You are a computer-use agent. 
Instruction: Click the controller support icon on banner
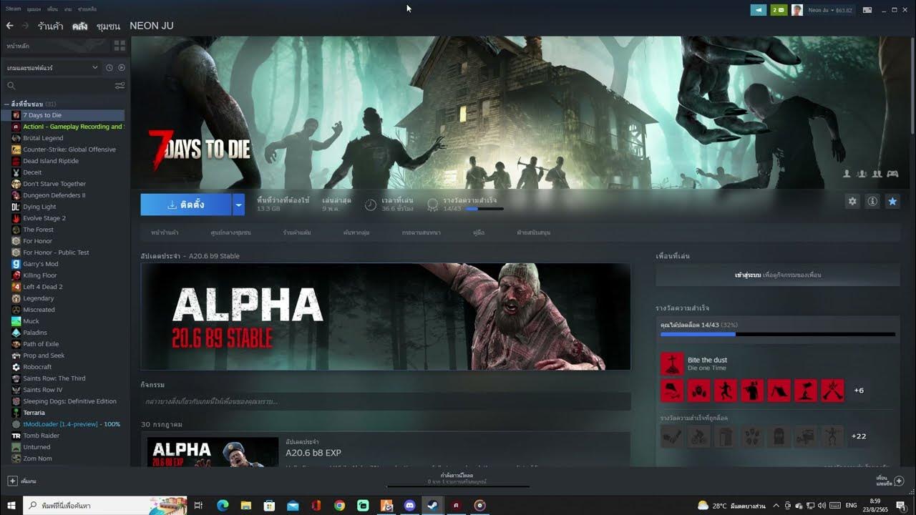coord(892,174)
